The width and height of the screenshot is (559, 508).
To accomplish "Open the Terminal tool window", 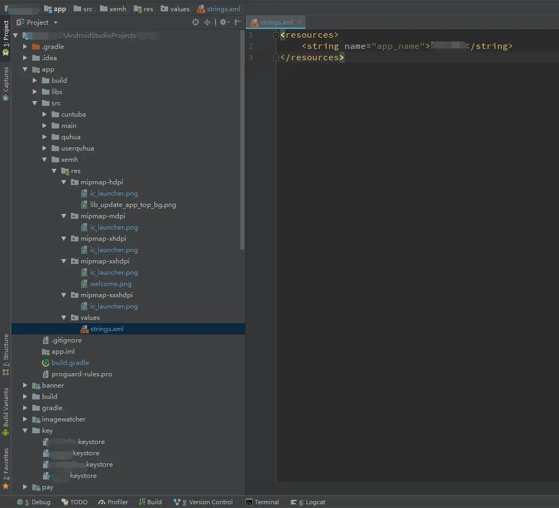I will pos(262,502).
